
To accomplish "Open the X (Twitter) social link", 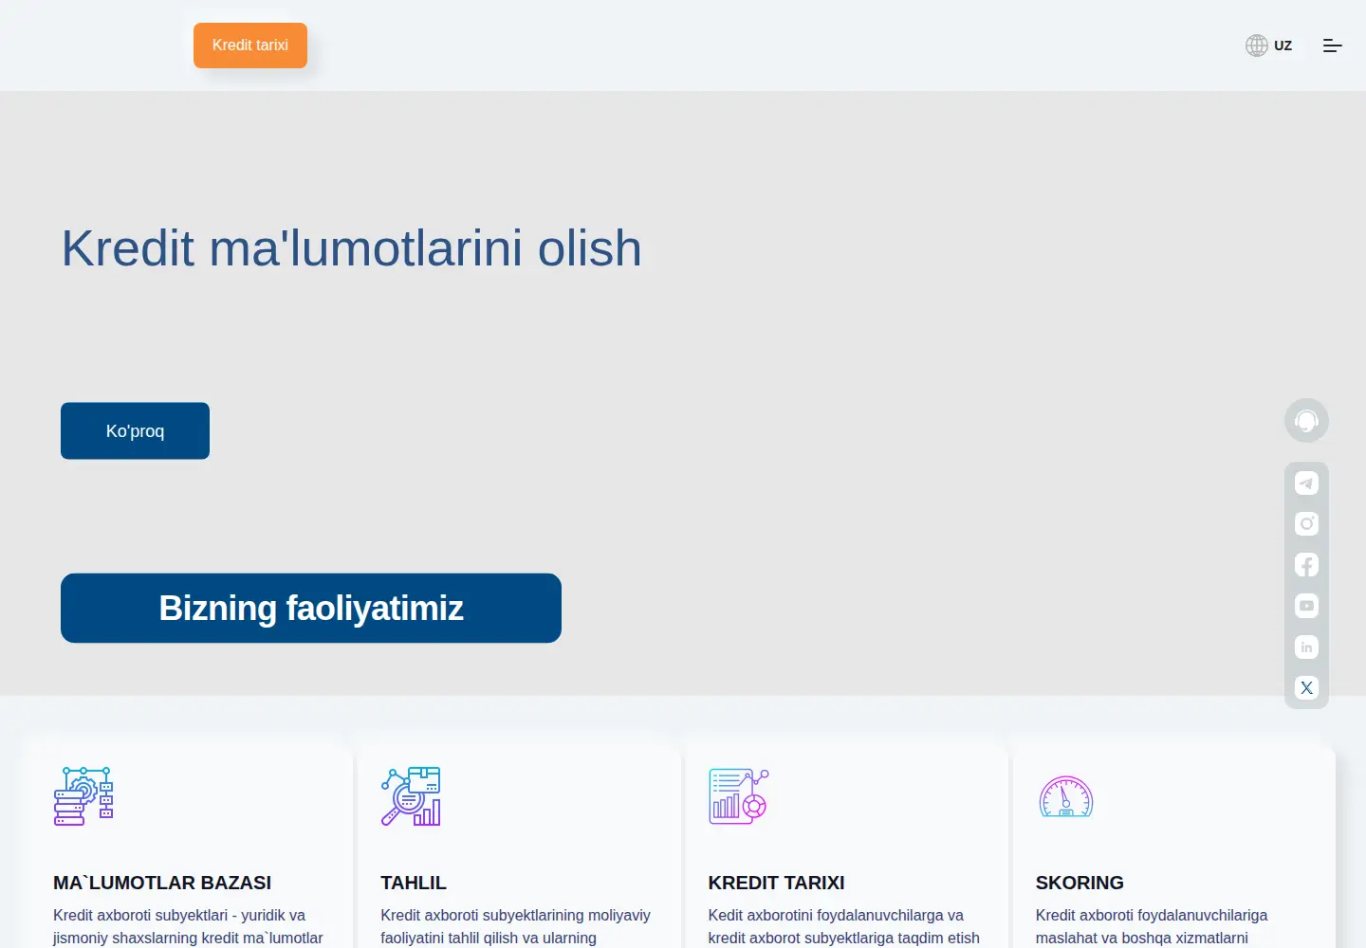I will point(1306,688).
